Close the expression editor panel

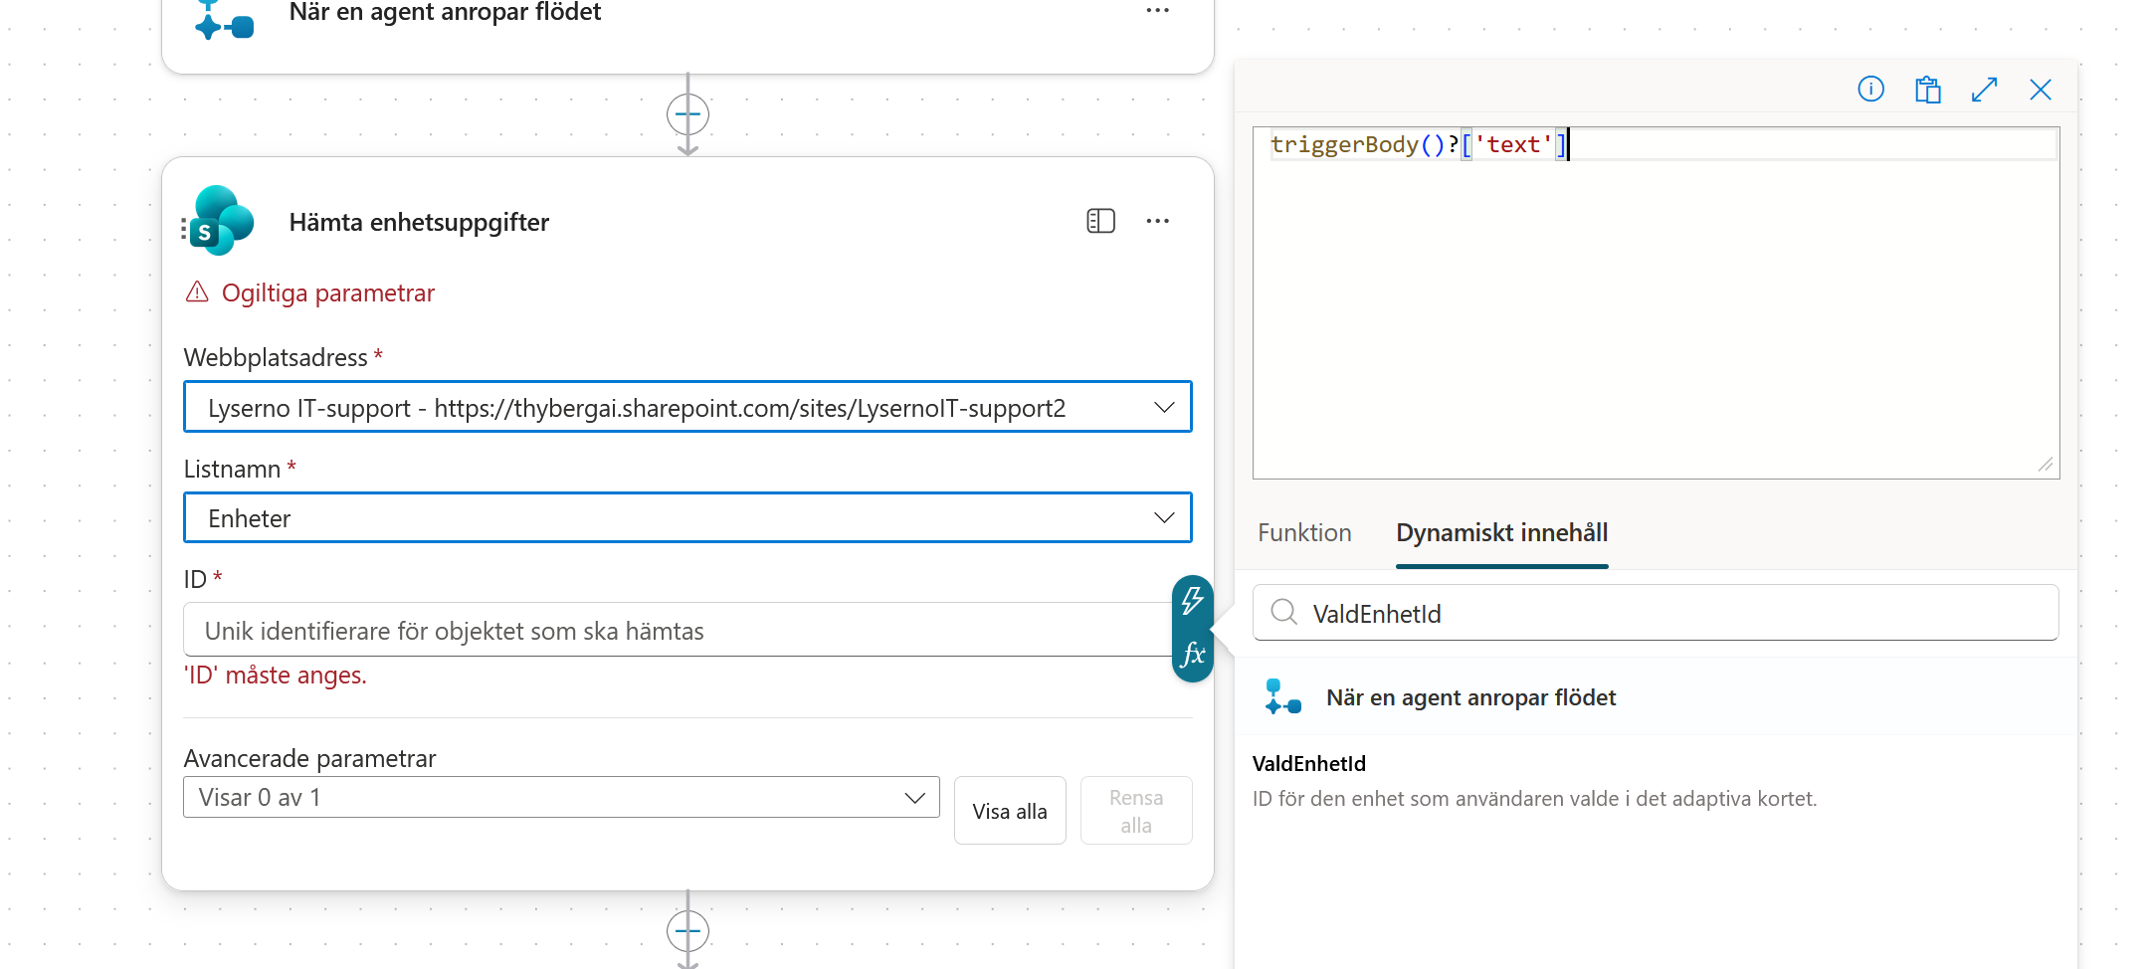[x=2041, y=90]
